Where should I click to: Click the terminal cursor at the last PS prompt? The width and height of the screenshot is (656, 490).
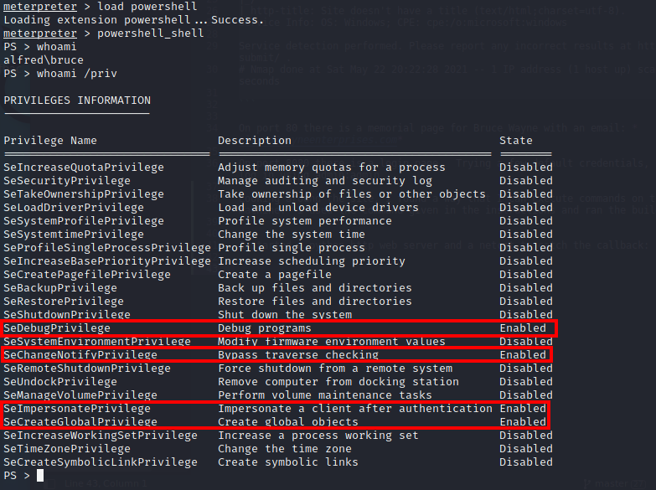point(40,476)
